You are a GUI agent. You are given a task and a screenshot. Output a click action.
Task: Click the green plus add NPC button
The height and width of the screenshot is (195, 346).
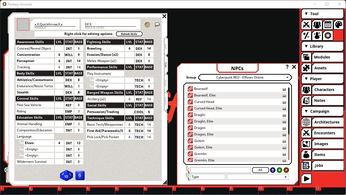(280, 170)
